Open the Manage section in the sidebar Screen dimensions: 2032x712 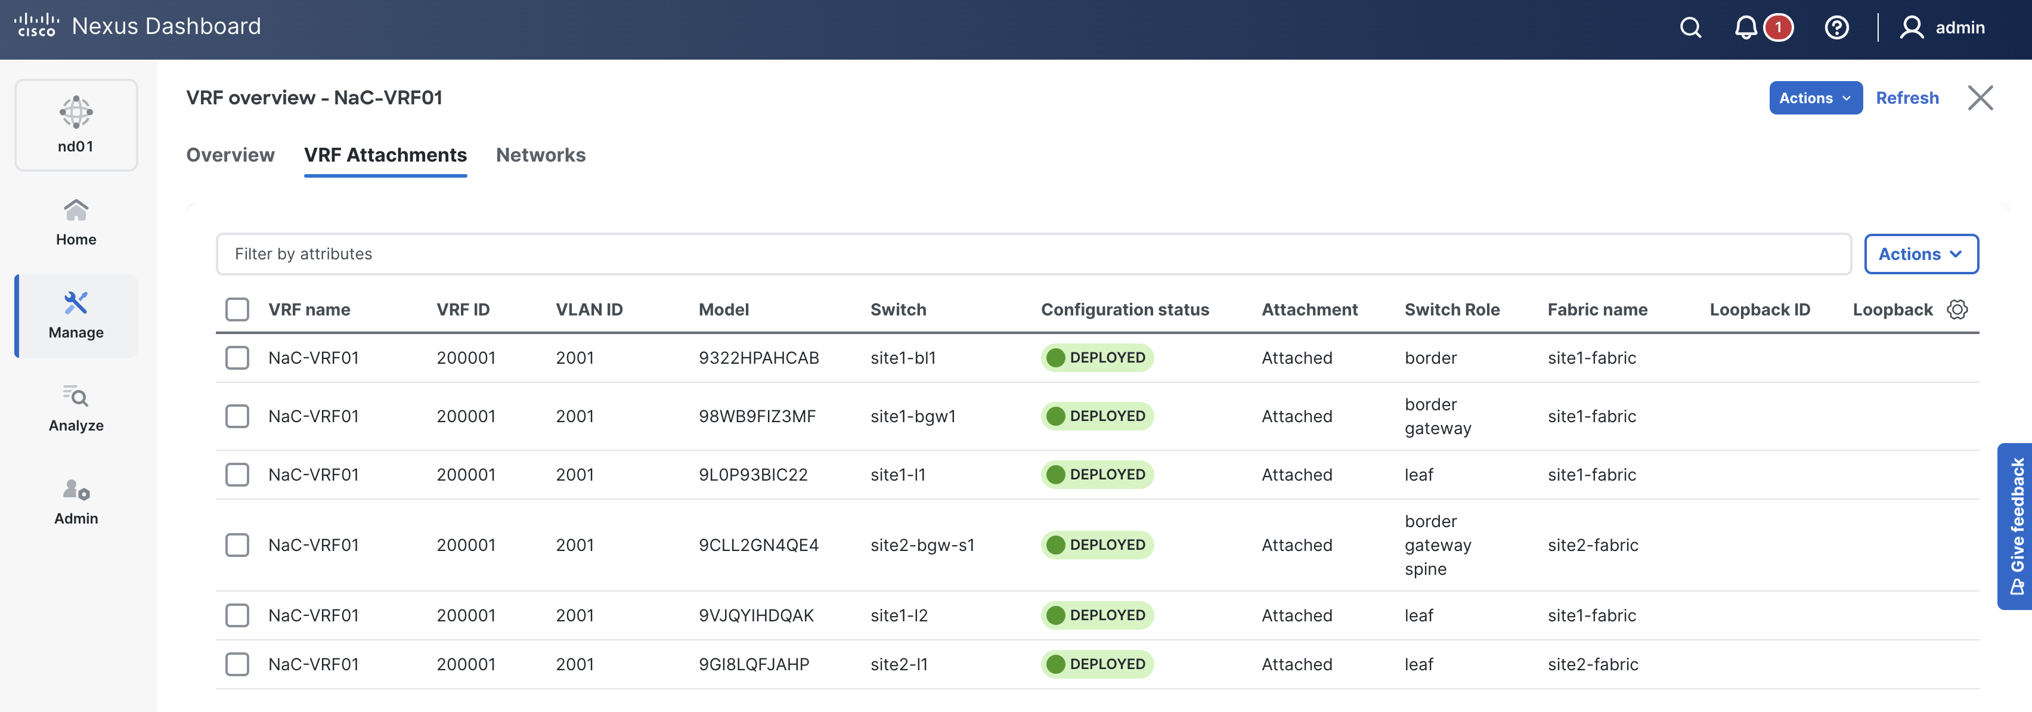click(x=76, y=315)
